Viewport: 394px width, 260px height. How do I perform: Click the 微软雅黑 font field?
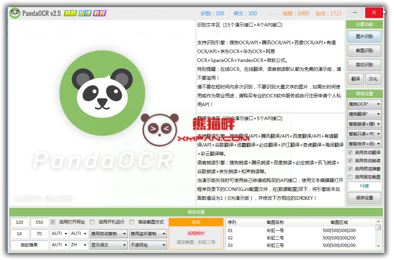pyautogui.click(x=29, y=245)
